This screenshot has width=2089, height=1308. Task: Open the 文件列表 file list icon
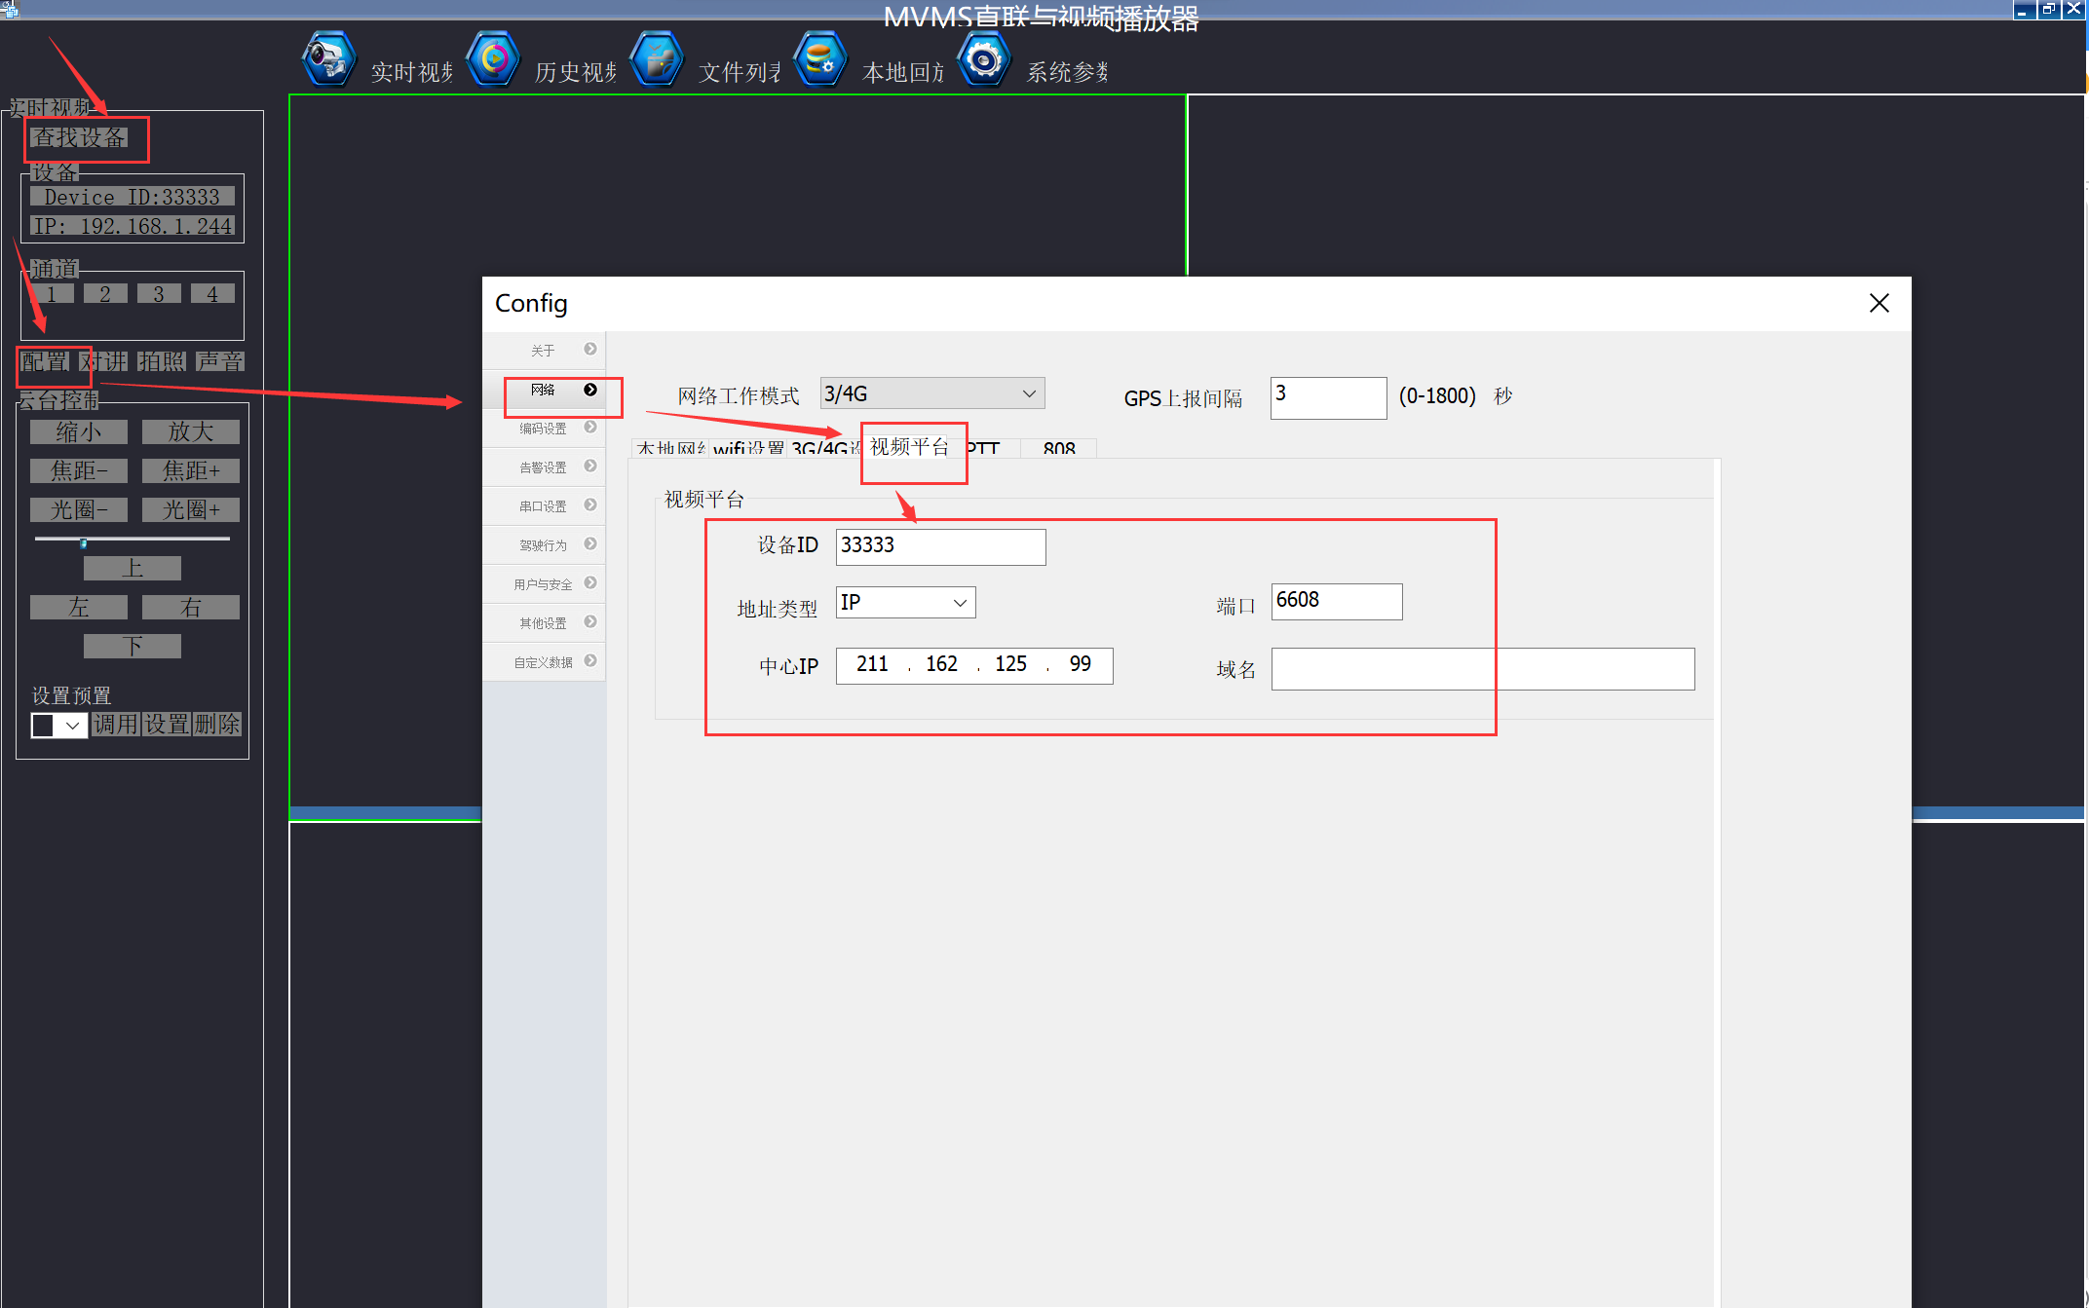657,60
